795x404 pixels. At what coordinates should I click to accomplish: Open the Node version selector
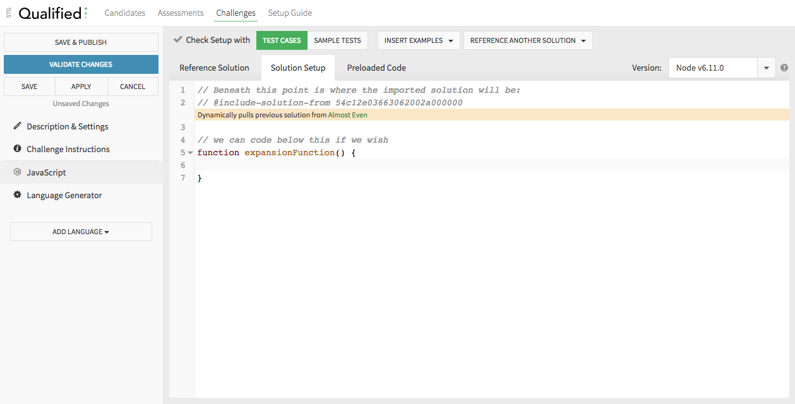tap(766, 67)
